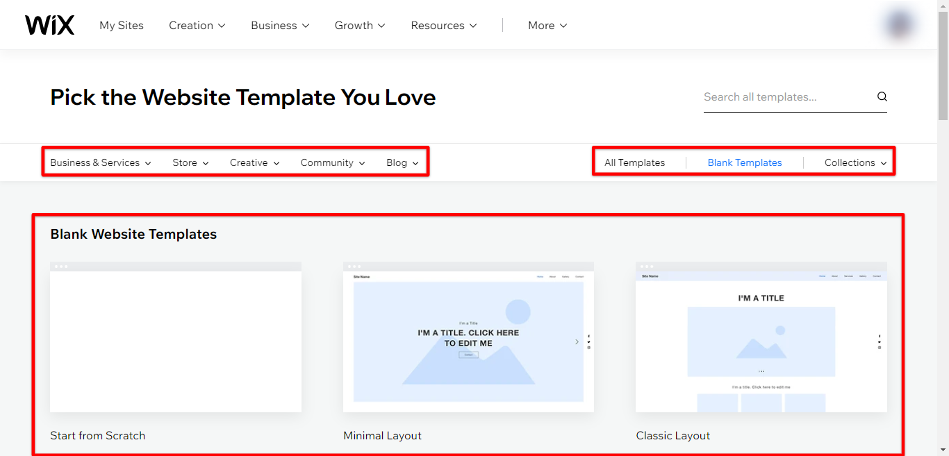Open the Business menu dropdown

[x=279, y=25]
